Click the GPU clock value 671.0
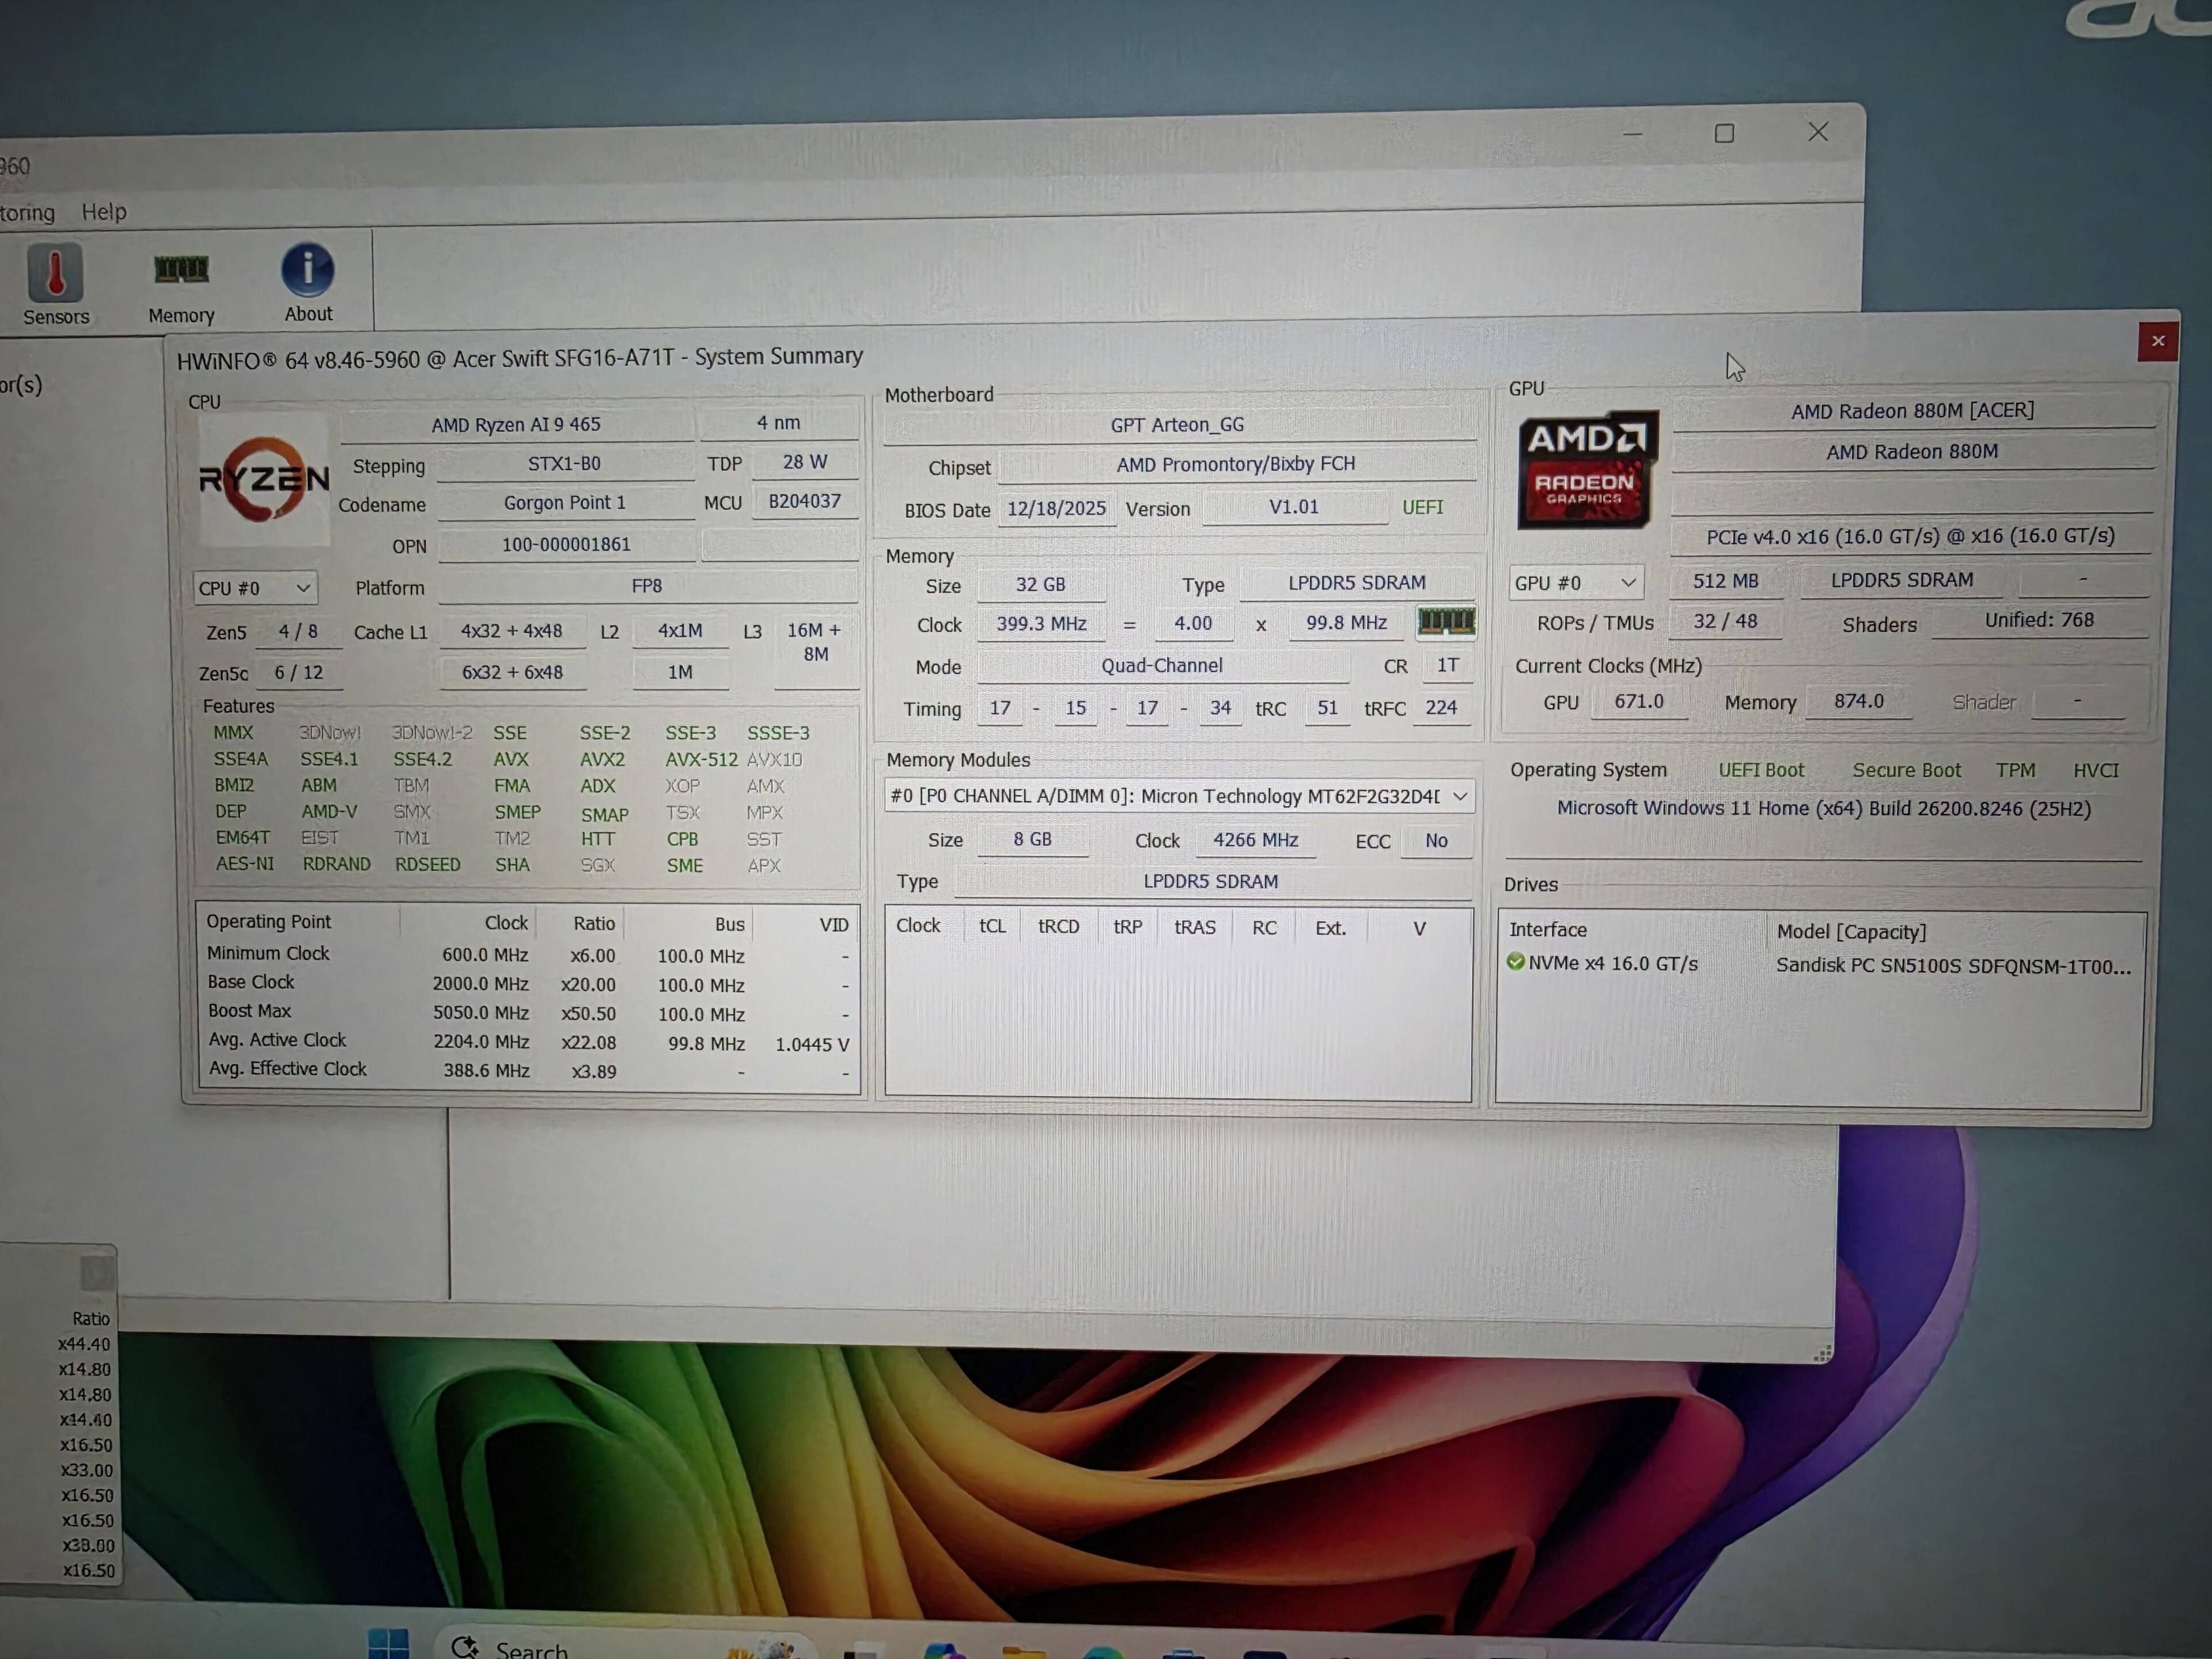This screenshot has width=2212, height=1659. (x=1639, y=702)
